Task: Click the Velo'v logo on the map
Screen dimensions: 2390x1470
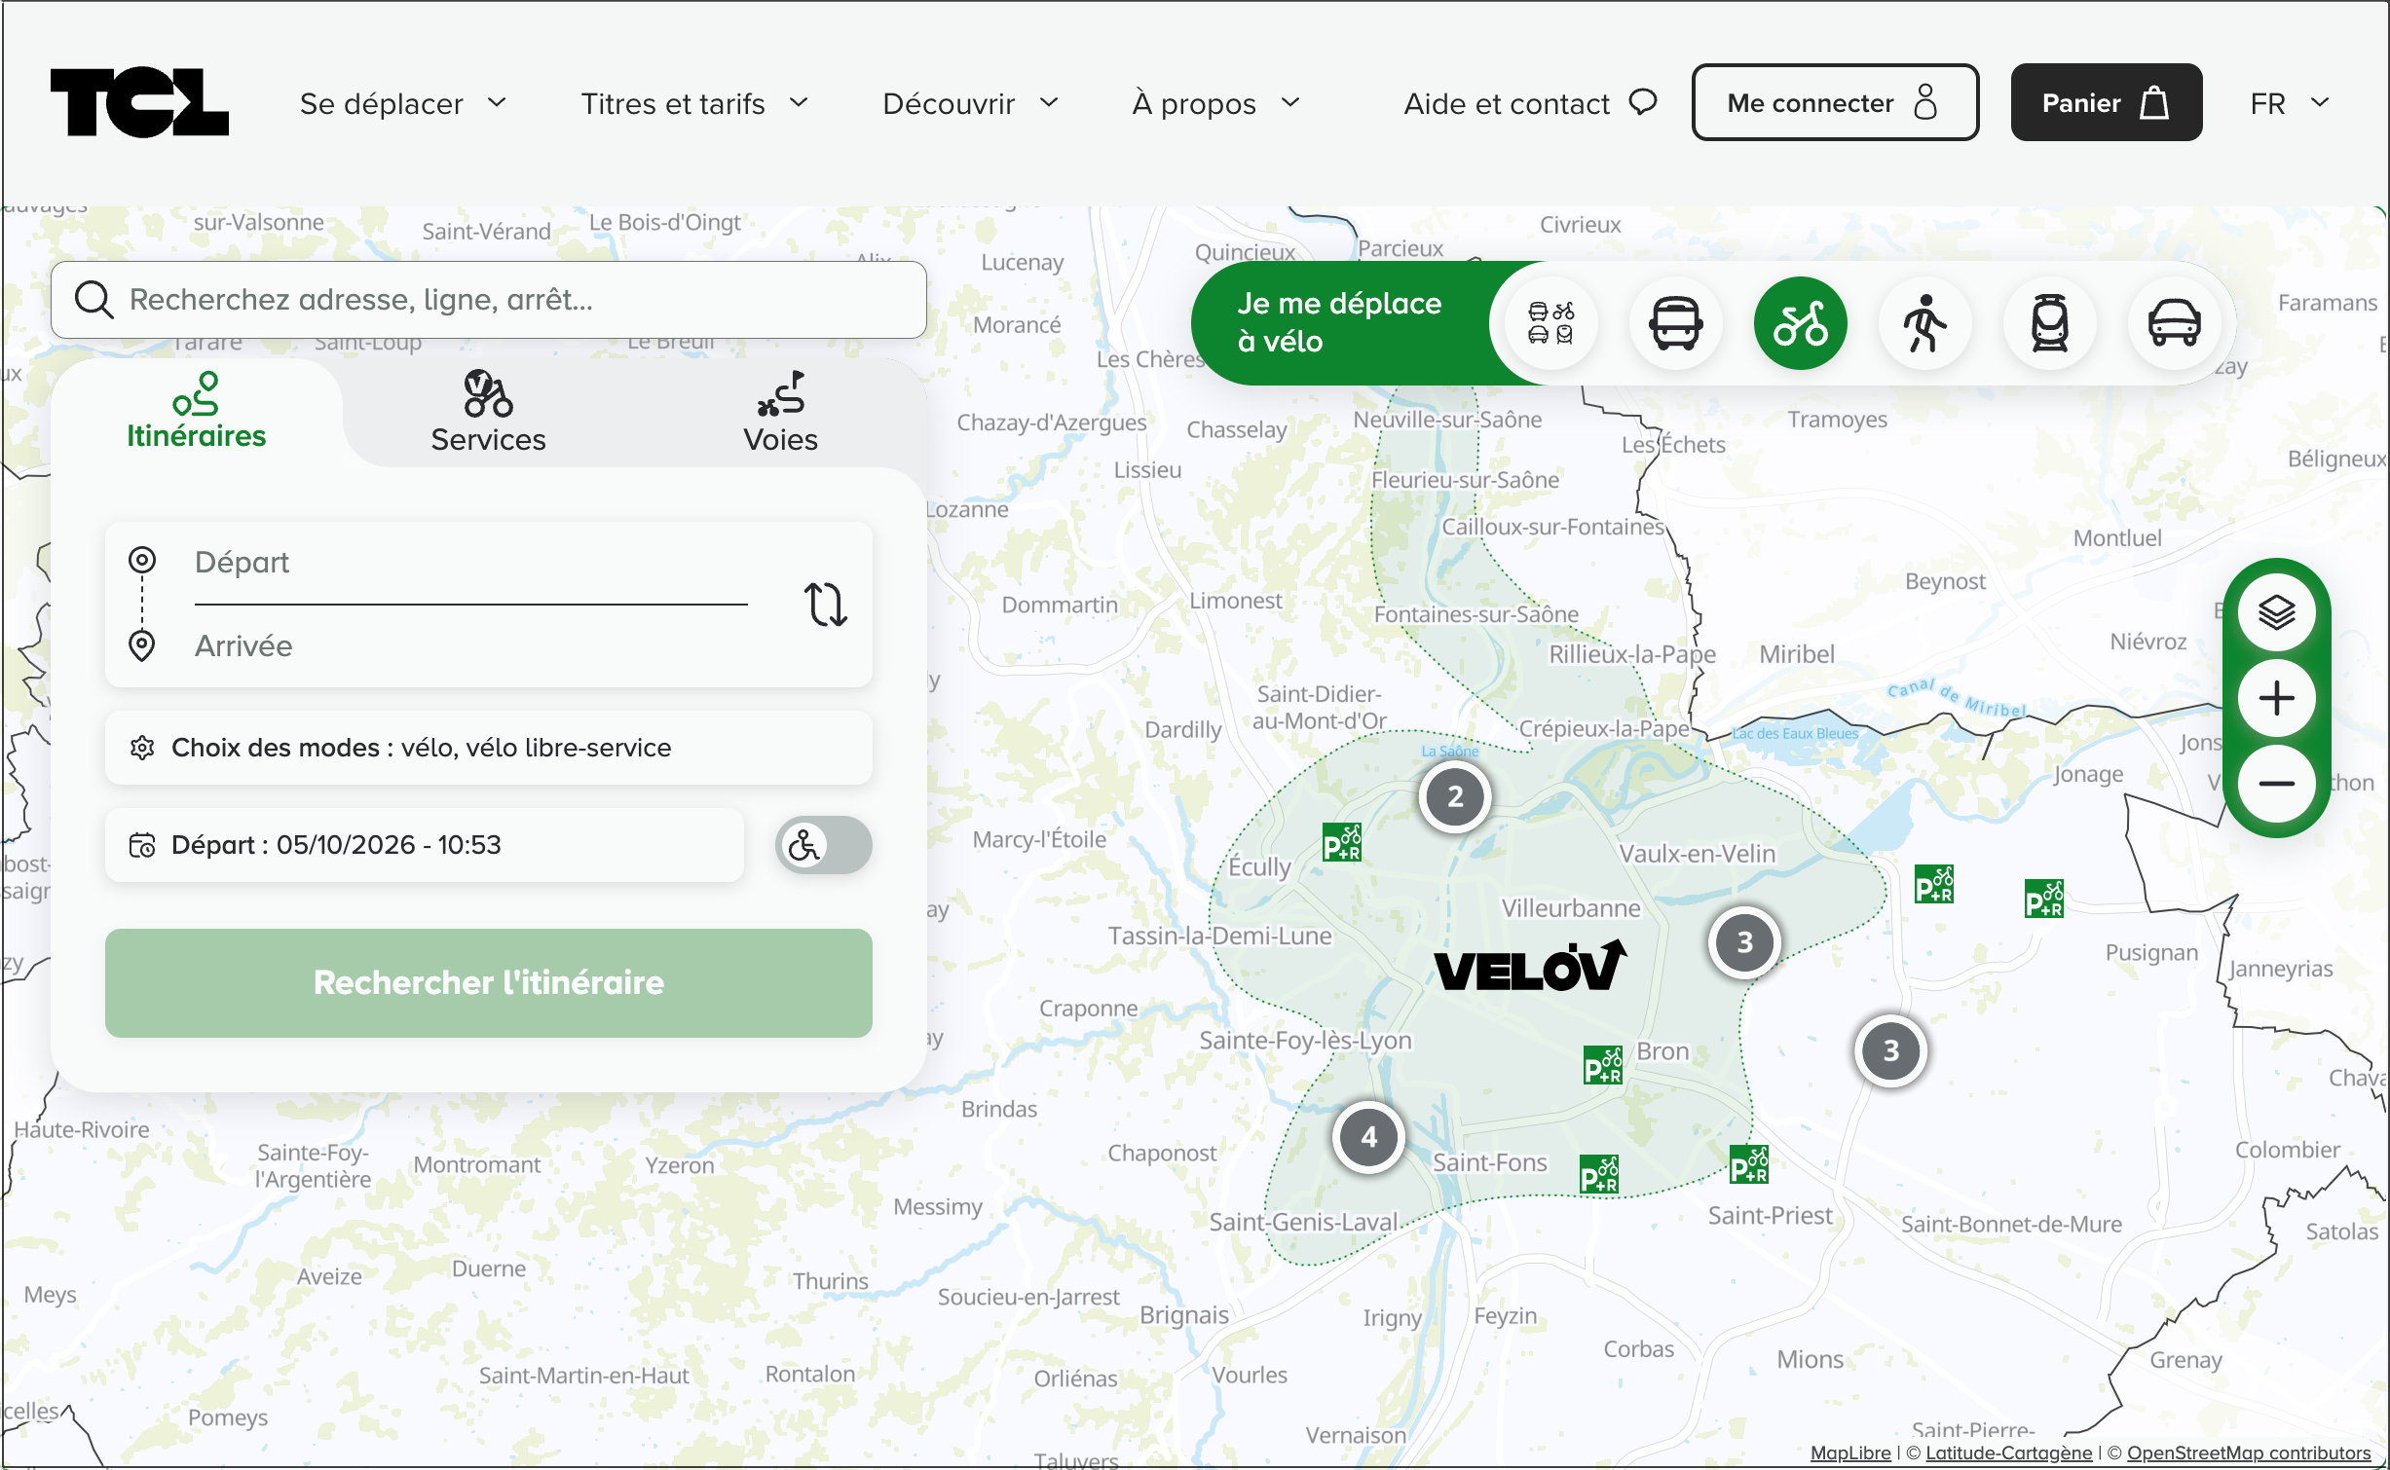Action: pyautogui.click(x=1530, y=966)
